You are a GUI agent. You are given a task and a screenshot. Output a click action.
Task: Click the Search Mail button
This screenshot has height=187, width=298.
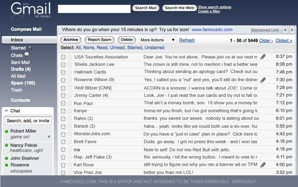146,8
